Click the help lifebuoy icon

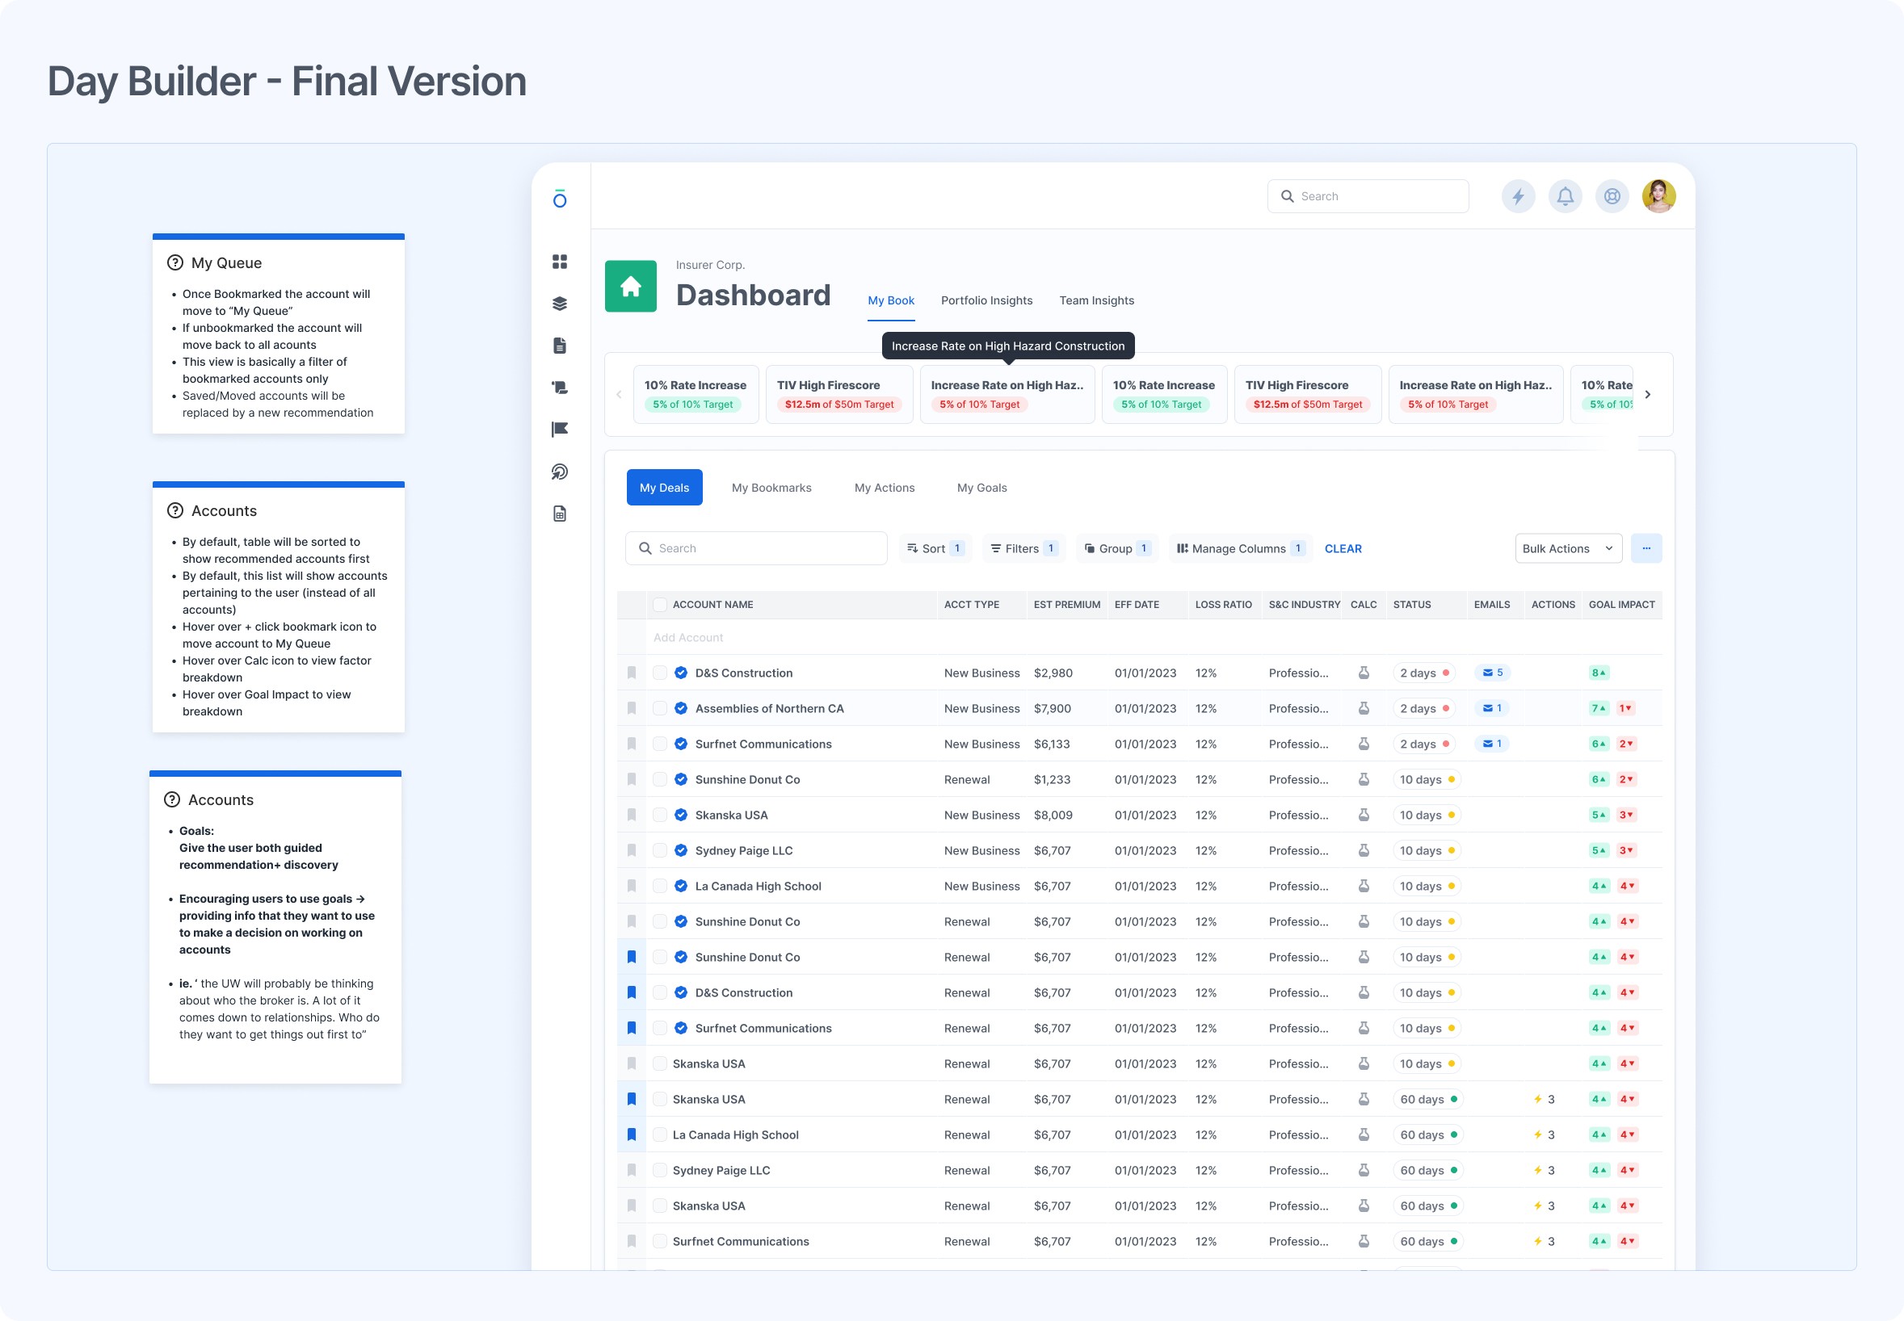point(1611,196)
